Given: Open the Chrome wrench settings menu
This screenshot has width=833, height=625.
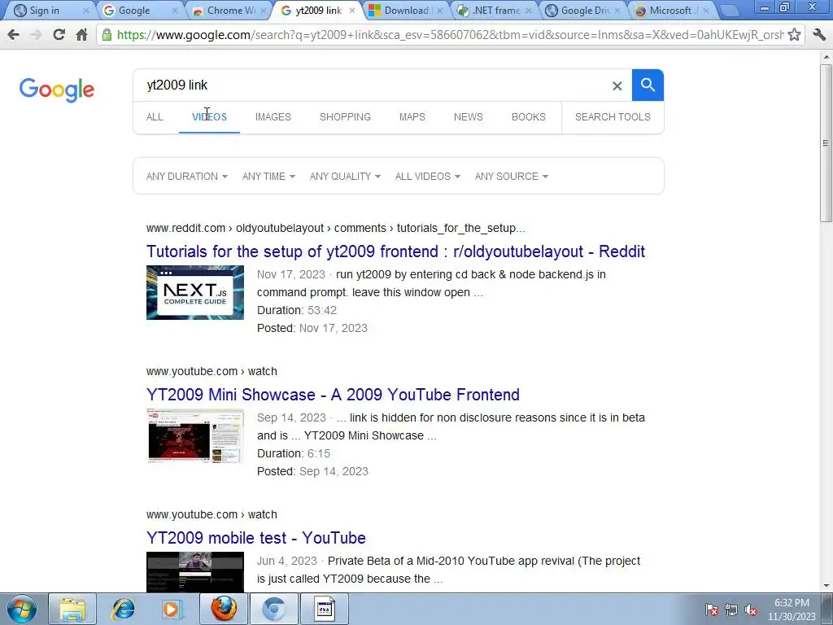Looking at the screenshot, I should click(x=819, y=35).
